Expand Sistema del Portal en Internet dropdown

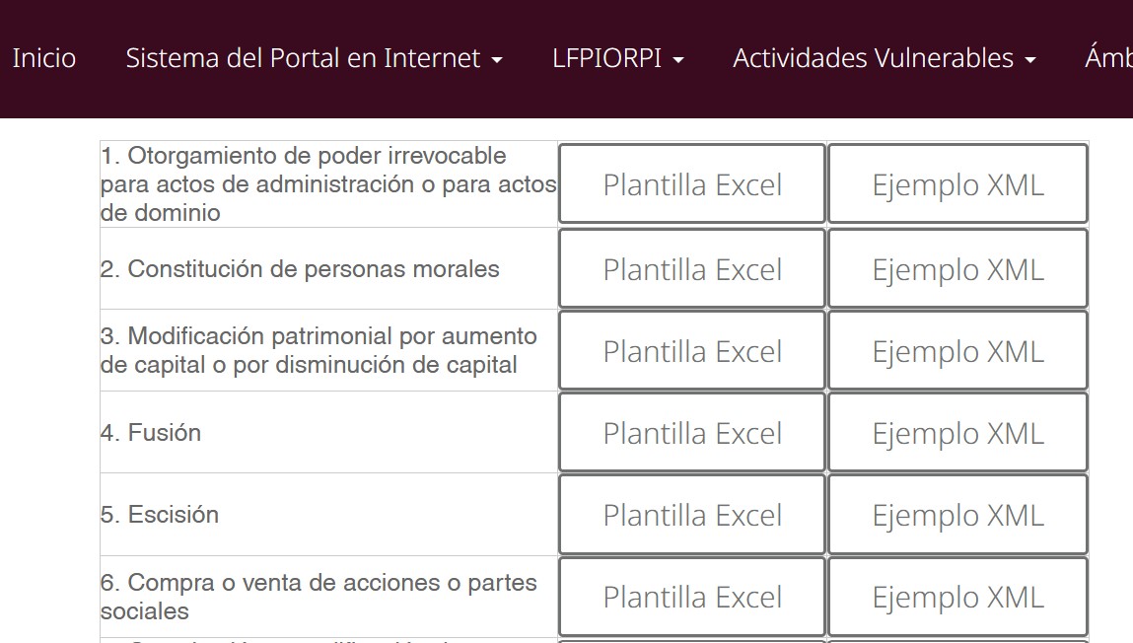[x=314, y=58]
